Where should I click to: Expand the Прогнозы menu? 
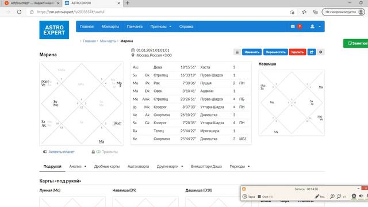(x=161, y=26)
